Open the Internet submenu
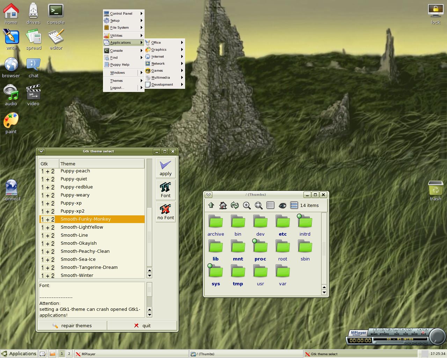Image resolution: width=447 pixels, height=358 pixels. pyautogui.click(x=164, y=56)
